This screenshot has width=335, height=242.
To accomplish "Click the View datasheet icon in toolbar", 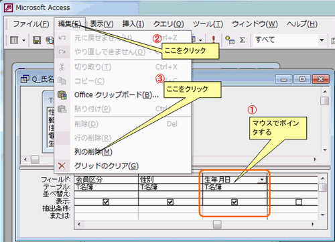I will pyautogui.click(x=14, y=40).
